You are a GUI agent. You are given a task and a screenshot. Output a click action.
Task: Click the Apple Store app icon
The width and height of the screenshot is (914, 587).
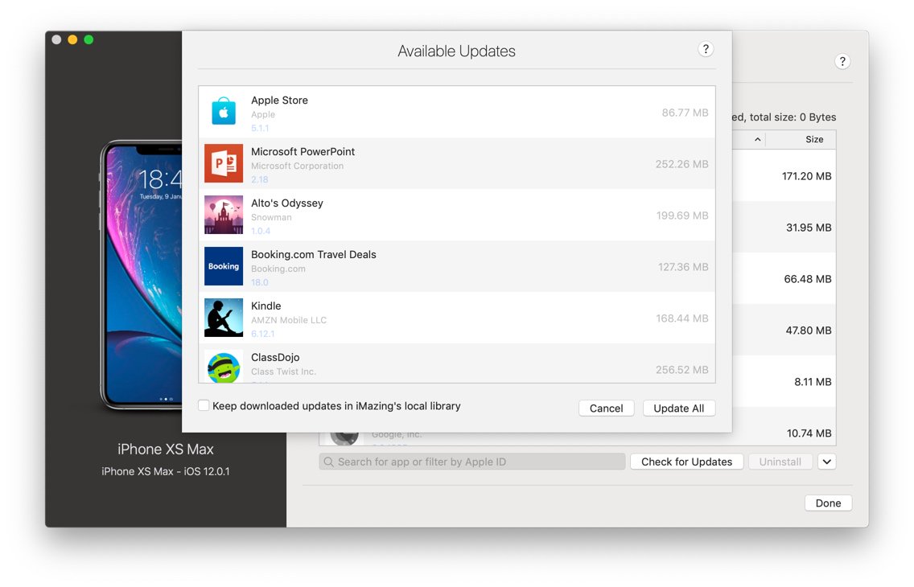[x=224, y=111]
